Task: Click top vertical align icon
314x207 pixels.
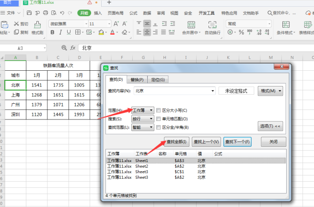Action: coord(139,24)
